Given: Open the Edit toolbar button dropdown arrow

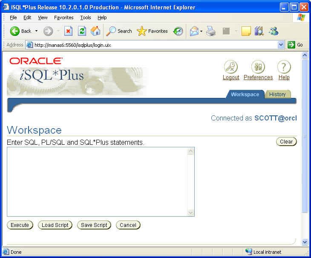Looking at the screenshot, I should [x=236, y=31].
